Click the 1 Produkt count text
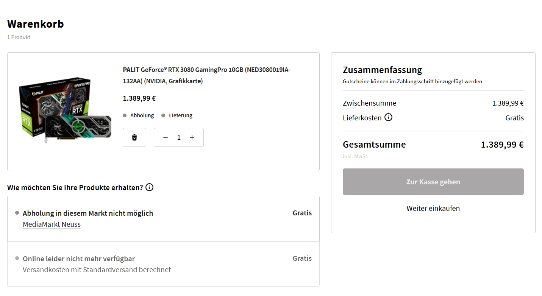Viewport: 542px width, 296px height. click(19, 37)
